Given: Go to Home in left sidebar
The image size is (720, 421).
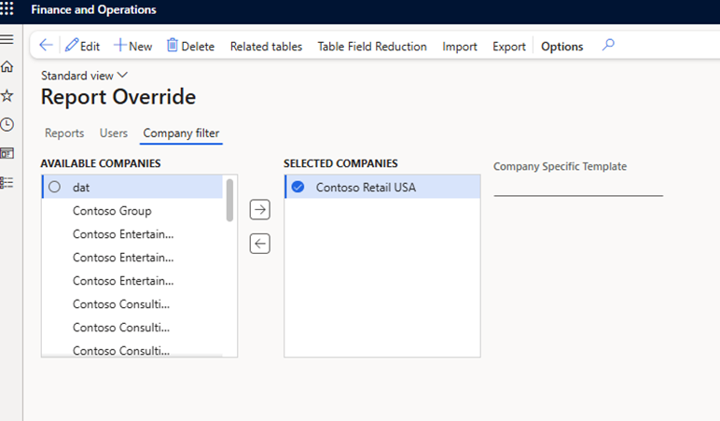Looking at the screenshot, I should click(7, 67).
